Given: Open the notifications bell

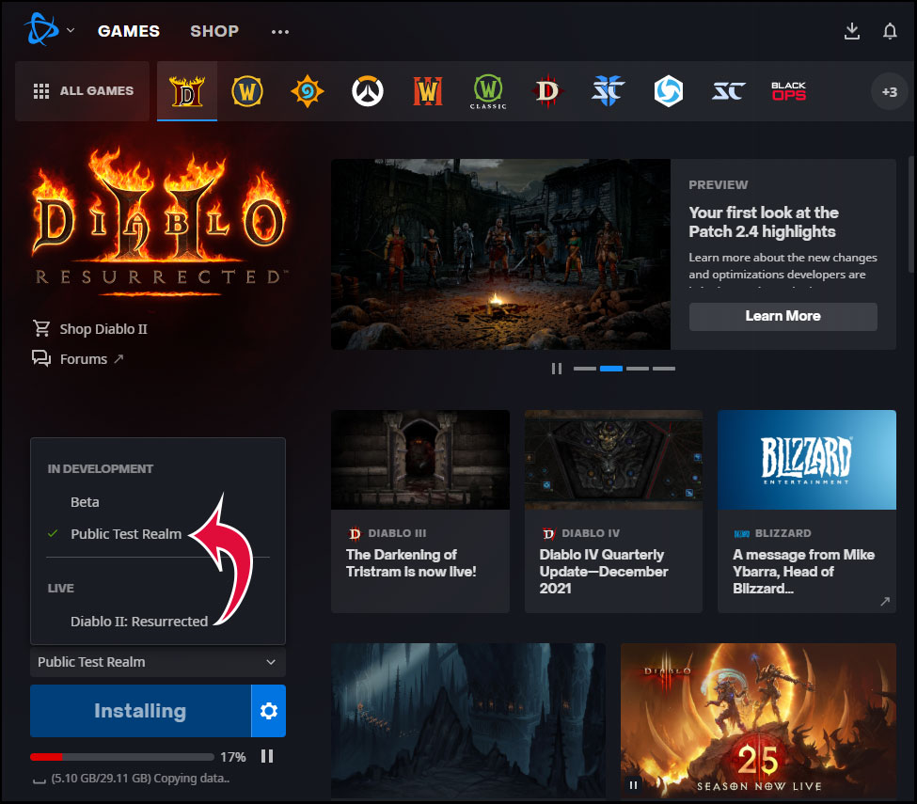Looking at the screenshot, I should click(890, 31).
